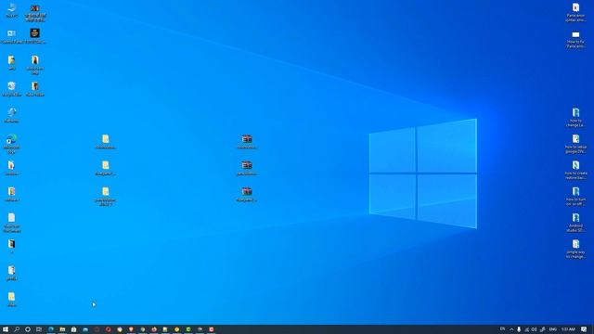Select the 'how to turn on or off...' file
Viewport: 594px width, 334px height.
point(575,196)
